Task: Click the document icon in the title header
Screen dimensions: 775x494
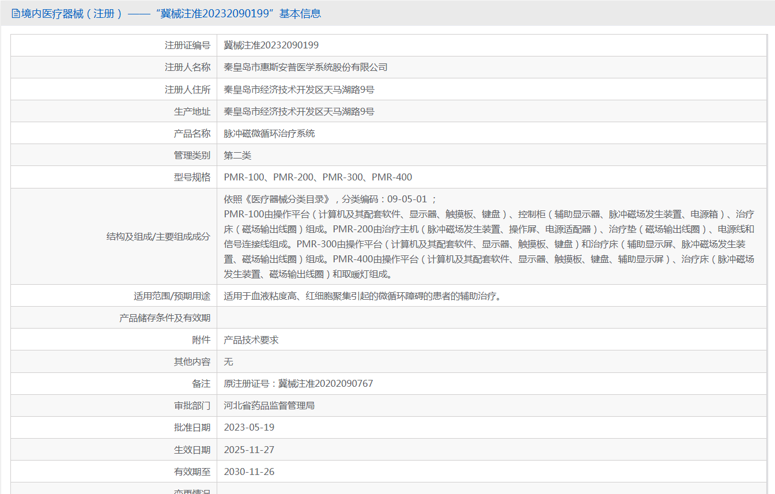Action: coord(16,13)
